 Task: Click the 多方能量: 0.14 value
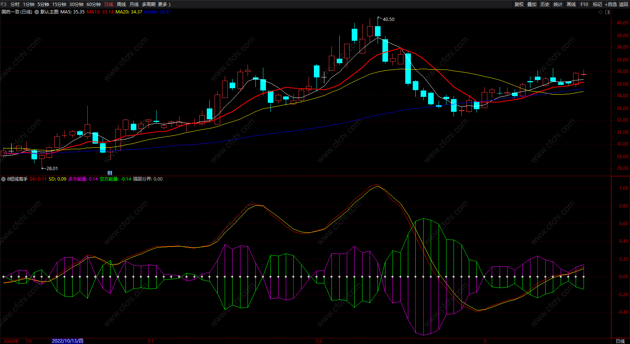(83, 179)
